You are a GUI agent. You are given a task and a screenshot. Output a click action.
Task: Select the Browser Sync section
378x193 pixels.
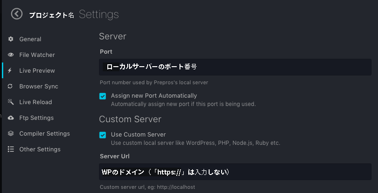click(39, 87)
